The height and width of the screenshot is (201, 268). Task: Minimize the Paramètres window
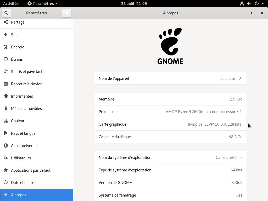pos(241,13)
